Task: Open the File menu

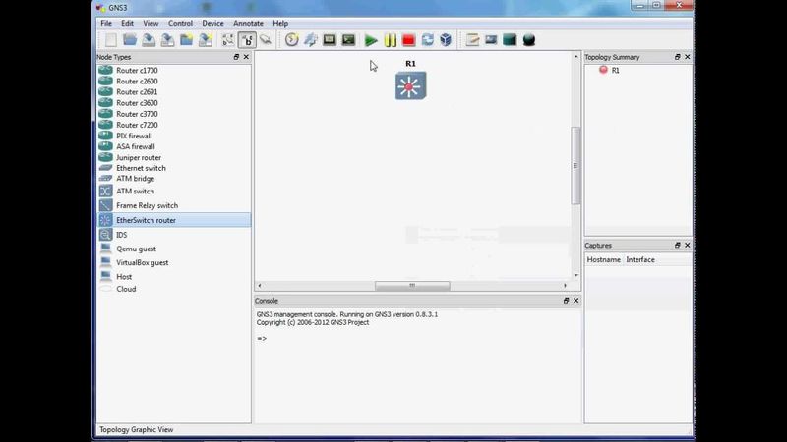Action: (106, 23)
